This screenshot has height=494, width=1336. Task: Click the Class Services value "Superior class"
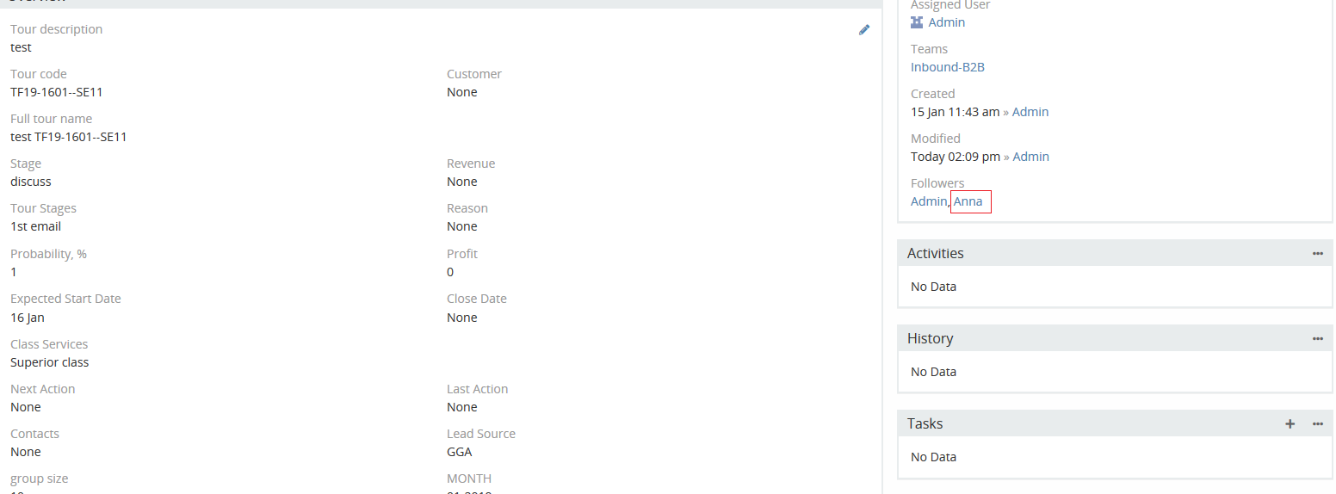pos(49,362)
